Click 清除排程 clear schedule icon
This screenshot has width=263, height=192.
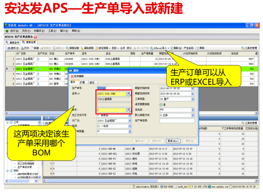[x=82, y=48]
